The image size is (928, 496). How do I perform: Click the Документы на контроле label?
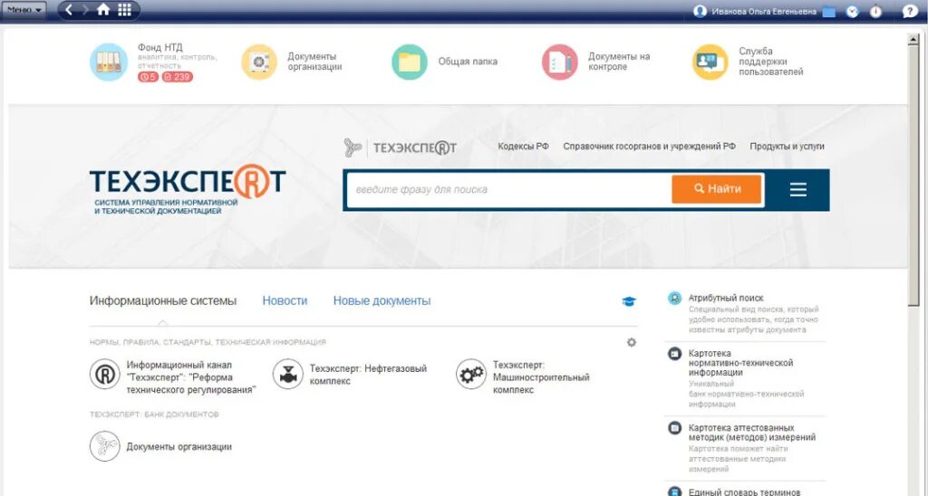tap(619, 62)
